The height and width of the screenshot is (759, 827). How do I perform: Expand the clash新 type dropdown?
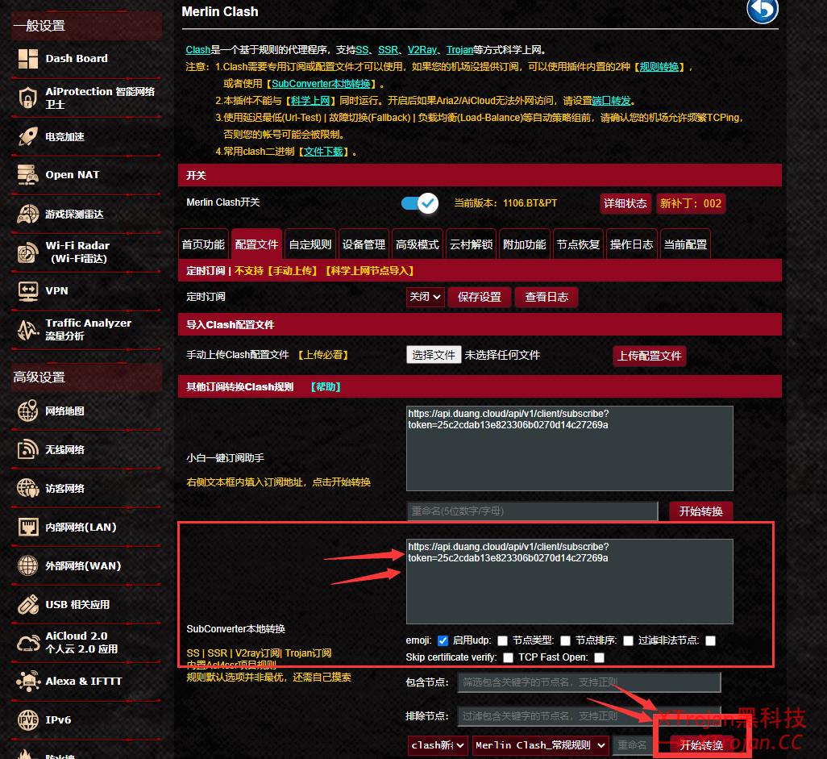pyautogui.click(x=438, y=745)
